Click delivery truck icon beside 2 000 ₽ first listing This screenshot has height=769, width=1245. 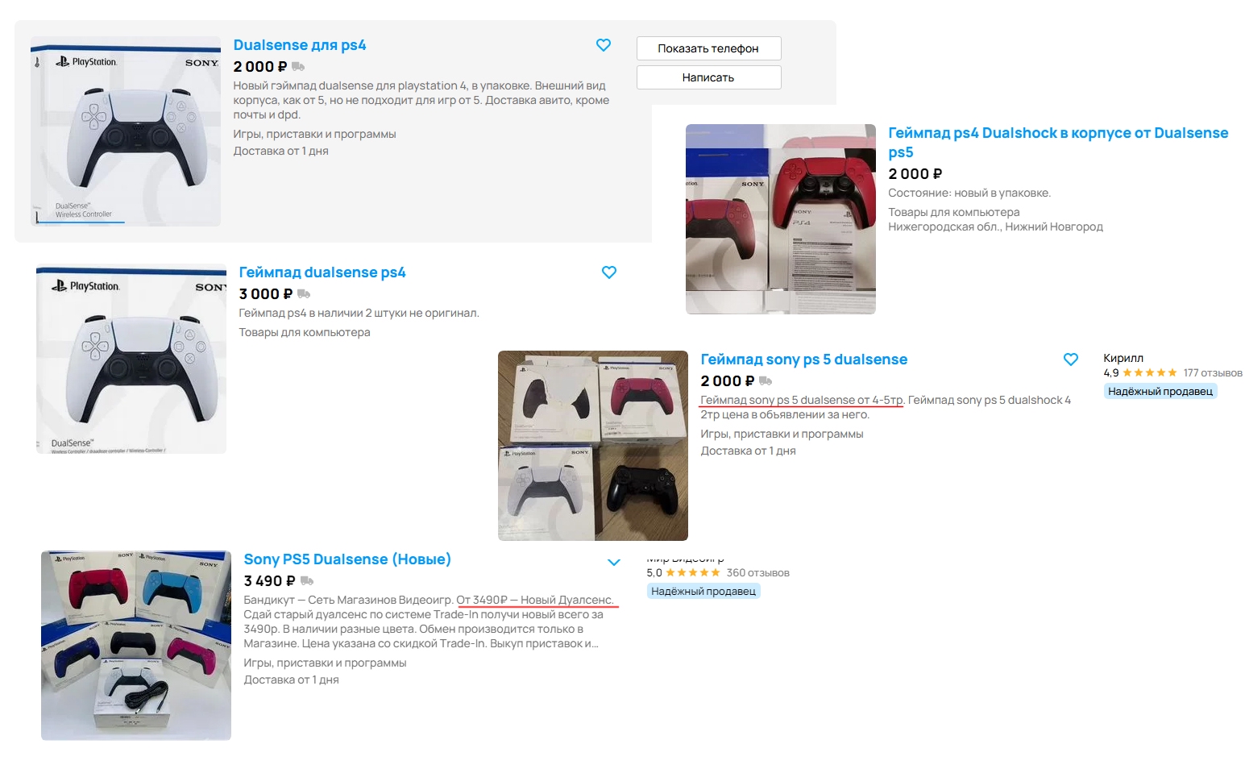click(297, 67)
